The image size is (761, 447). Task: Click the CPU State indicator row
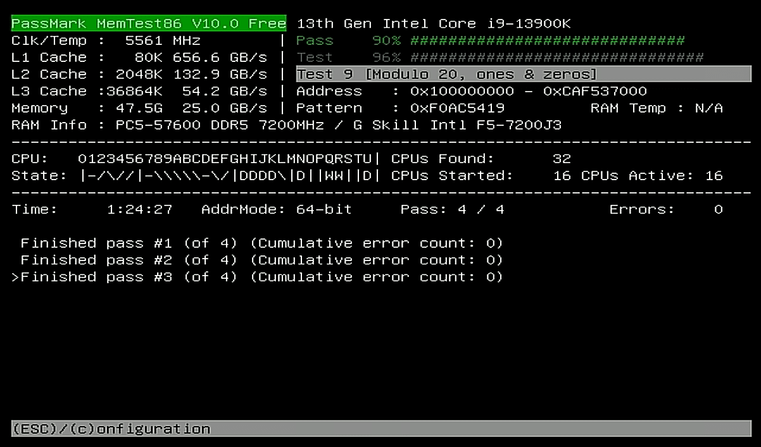click(x=195, y=176)
